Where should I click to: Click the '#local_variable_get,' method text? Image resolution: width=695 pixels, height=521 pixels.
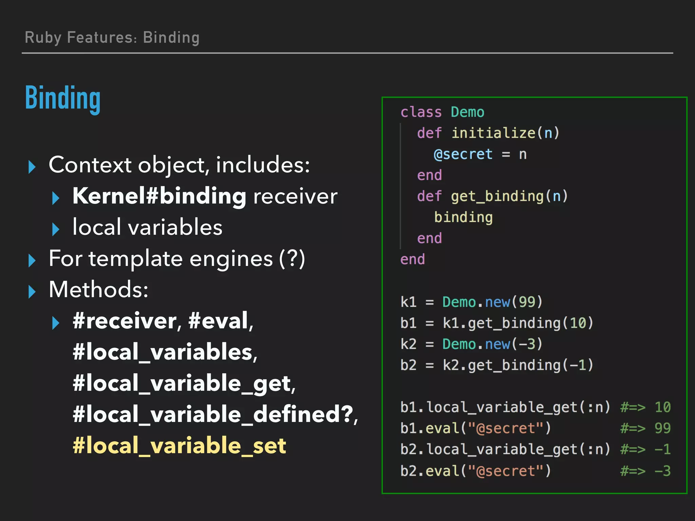coord(184,383)
